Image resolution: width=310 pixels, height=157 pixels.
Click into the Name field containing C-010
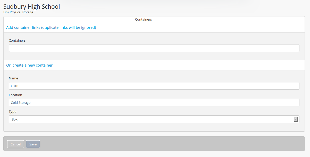[x=154, y=86]
